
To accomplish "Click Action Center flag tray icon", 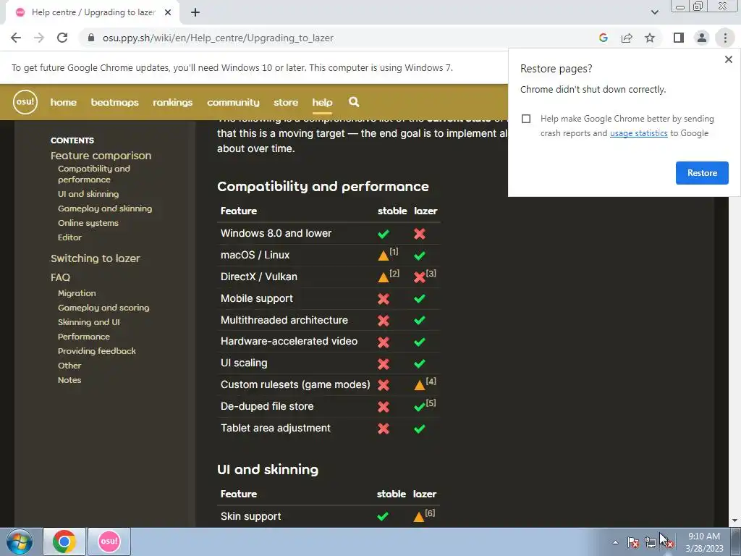I will 633,542.
